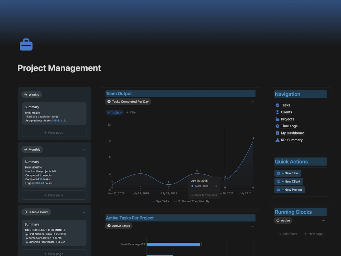341x256 pixels.
Task: Open Team Output chart more options
Action: (252, 102)
